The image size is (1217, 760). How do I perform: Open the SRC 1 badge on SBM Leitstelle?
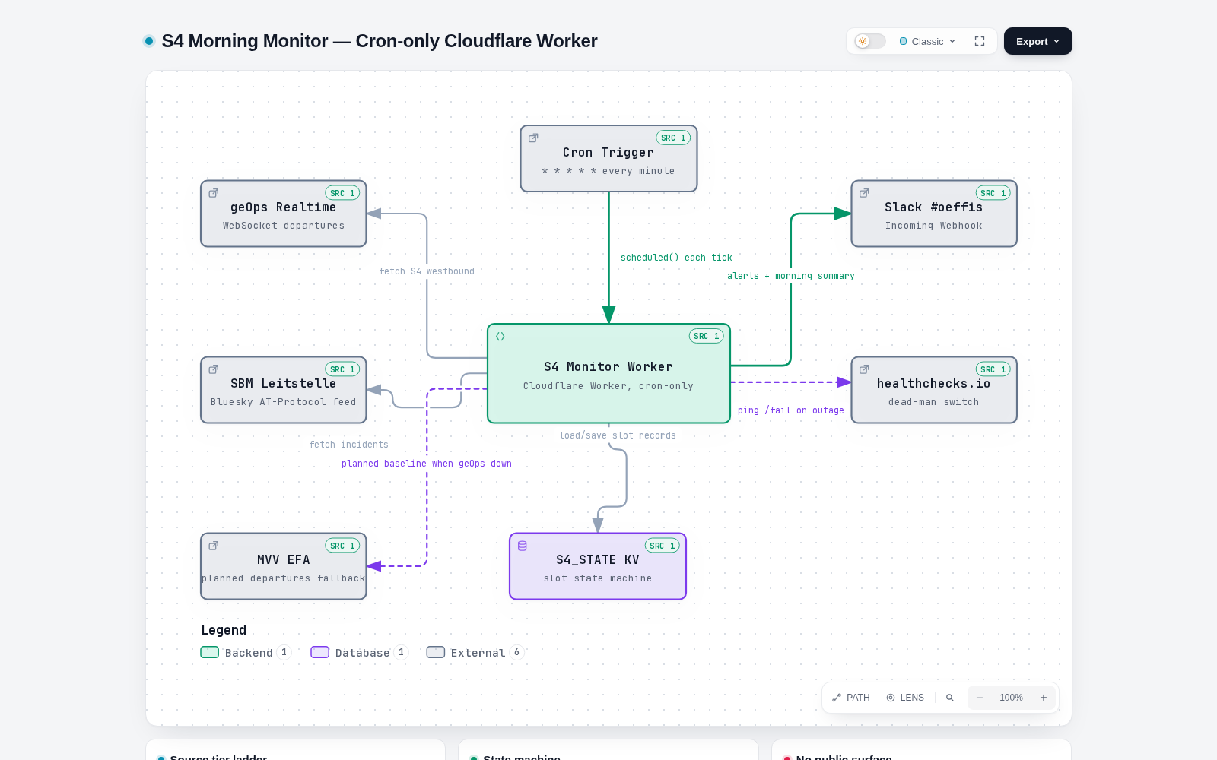pyautogui.click(x=342, y=369)
